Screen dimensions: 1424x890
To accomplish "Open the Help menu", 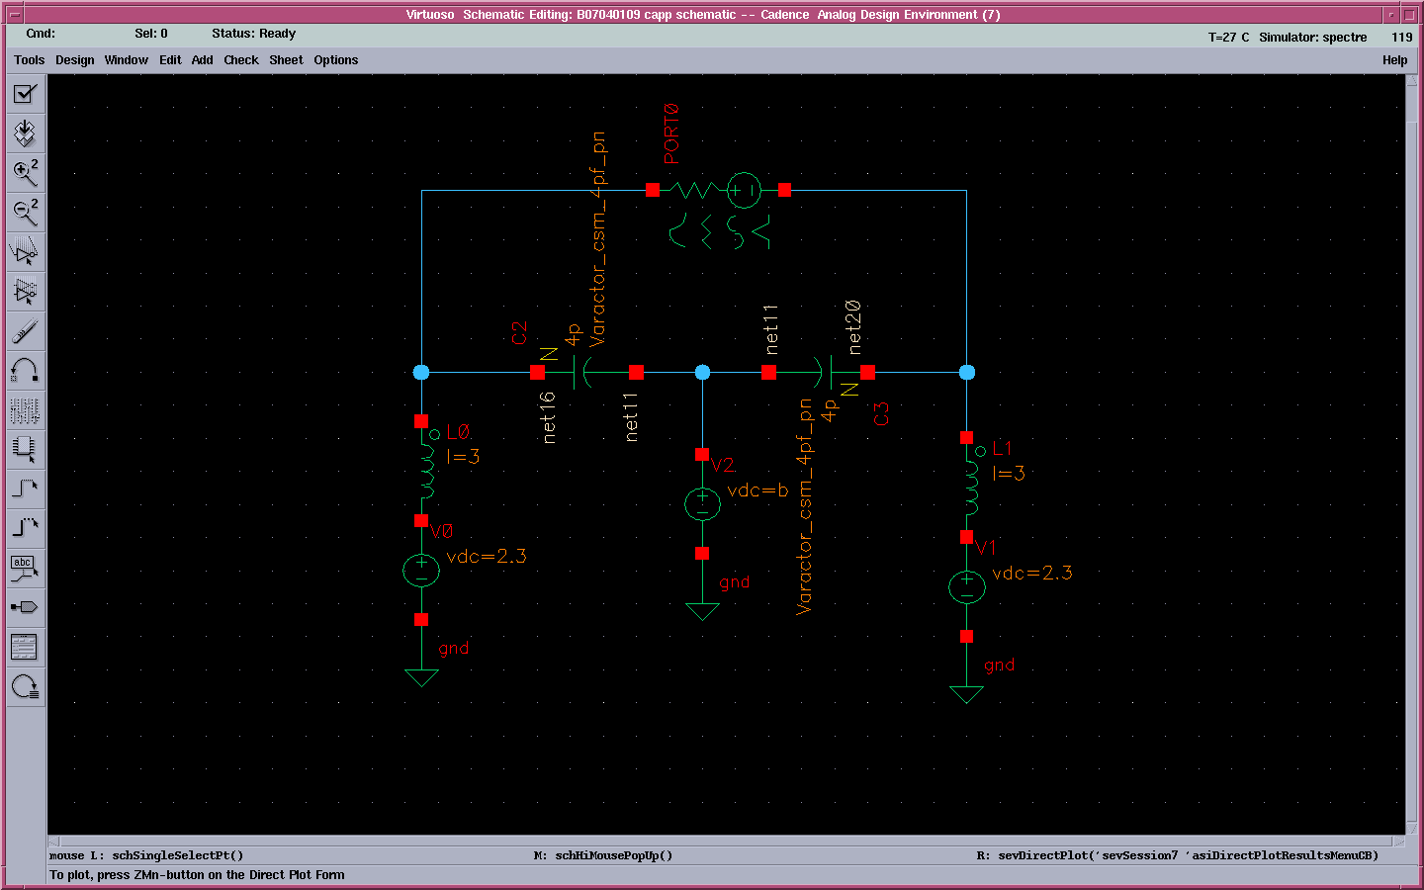I will (x=1395, y=60).
